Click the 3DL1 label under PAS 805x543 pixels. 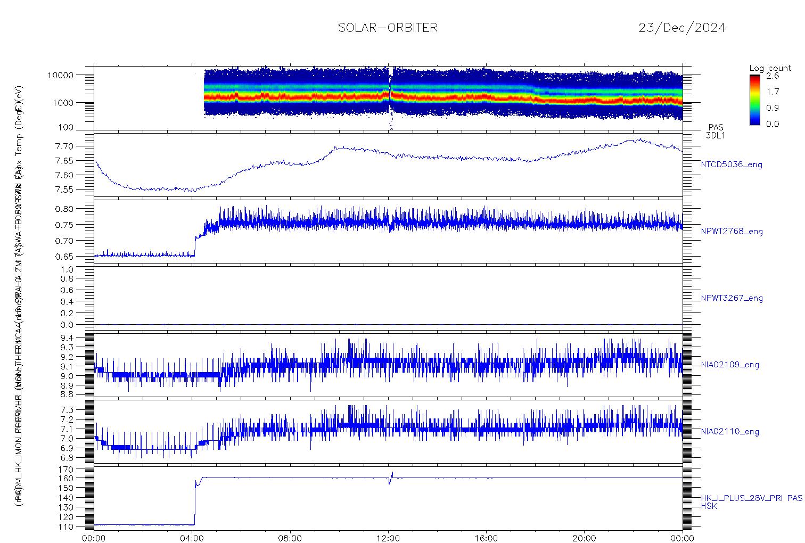[716, 135]
